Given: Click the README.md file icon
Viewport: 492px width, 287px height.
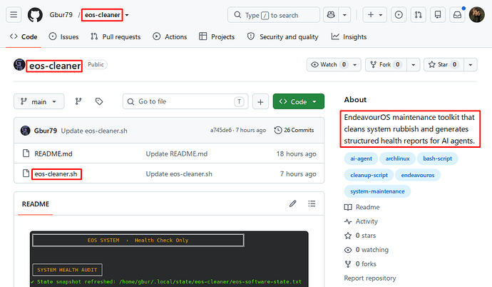Looking at the screenshot, I should click(26, 153).
